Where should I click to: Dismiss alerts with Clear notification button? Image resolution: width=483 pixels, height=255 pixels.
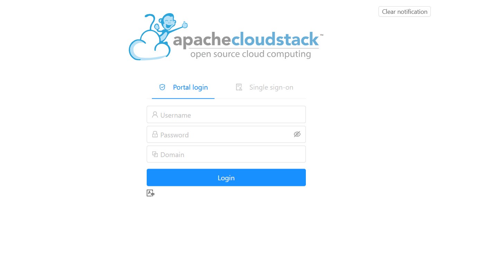(x=404, y=11)
